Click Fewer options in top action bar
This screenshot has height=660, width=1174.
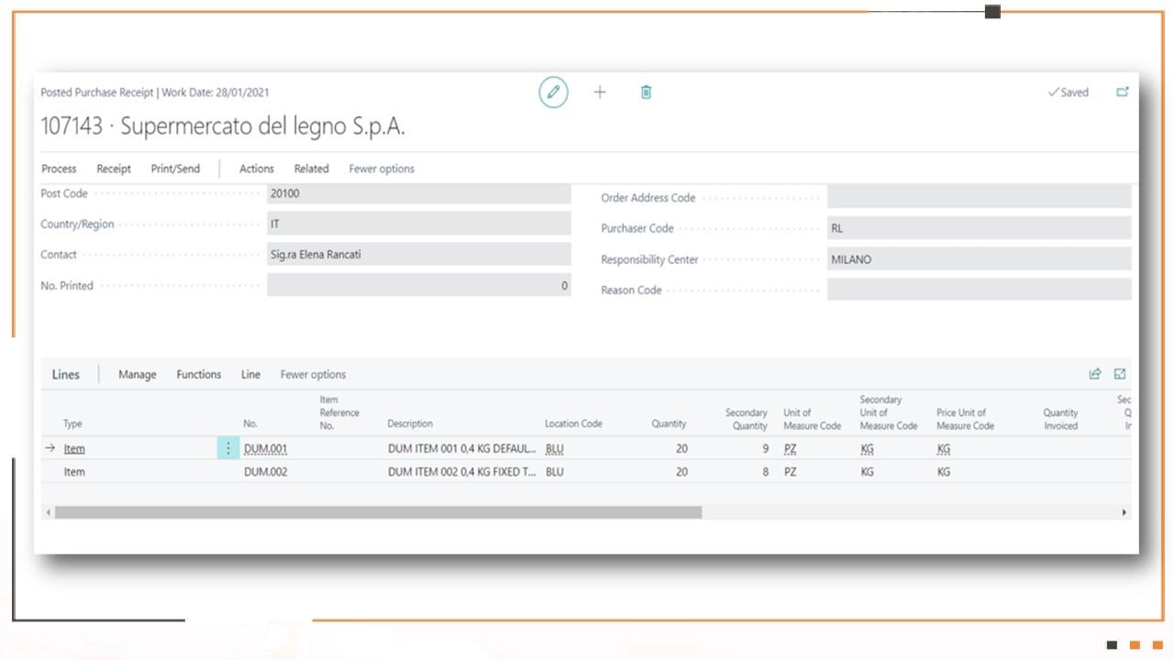(x=382, y=169)
